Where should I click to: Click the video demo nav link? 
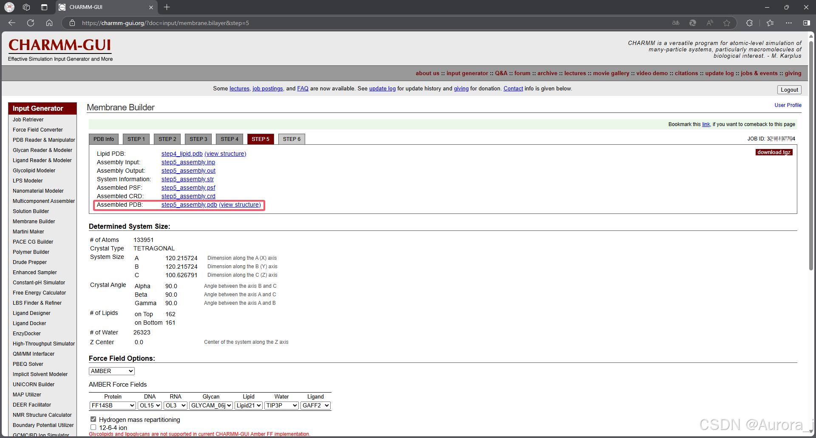tap(652, 73)
